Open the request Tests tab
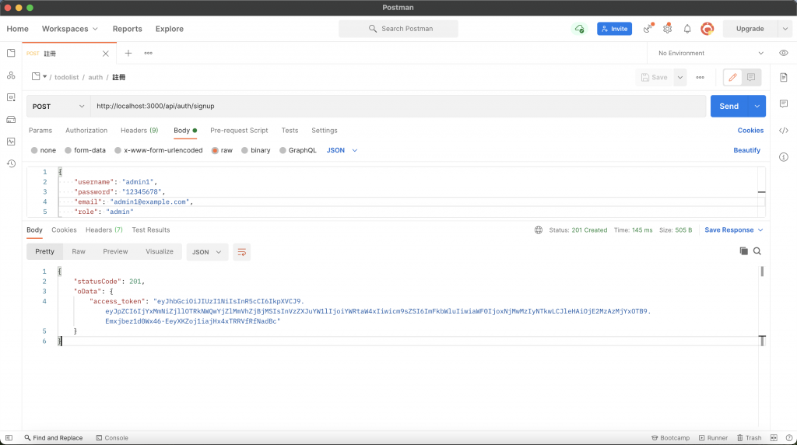The height and width of the screenshot is (445, 797). coord(290,131)
